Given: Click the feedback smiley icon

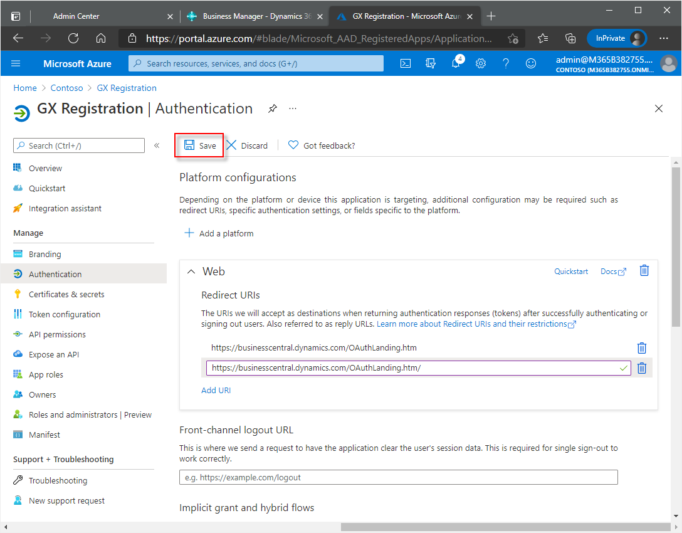Looking at the screenshot, I should tap(531, 63).
